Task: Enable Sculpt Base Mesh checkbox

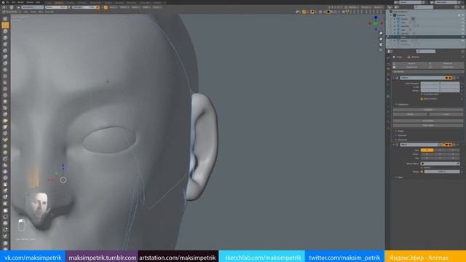Action: (x=422, y=94)
